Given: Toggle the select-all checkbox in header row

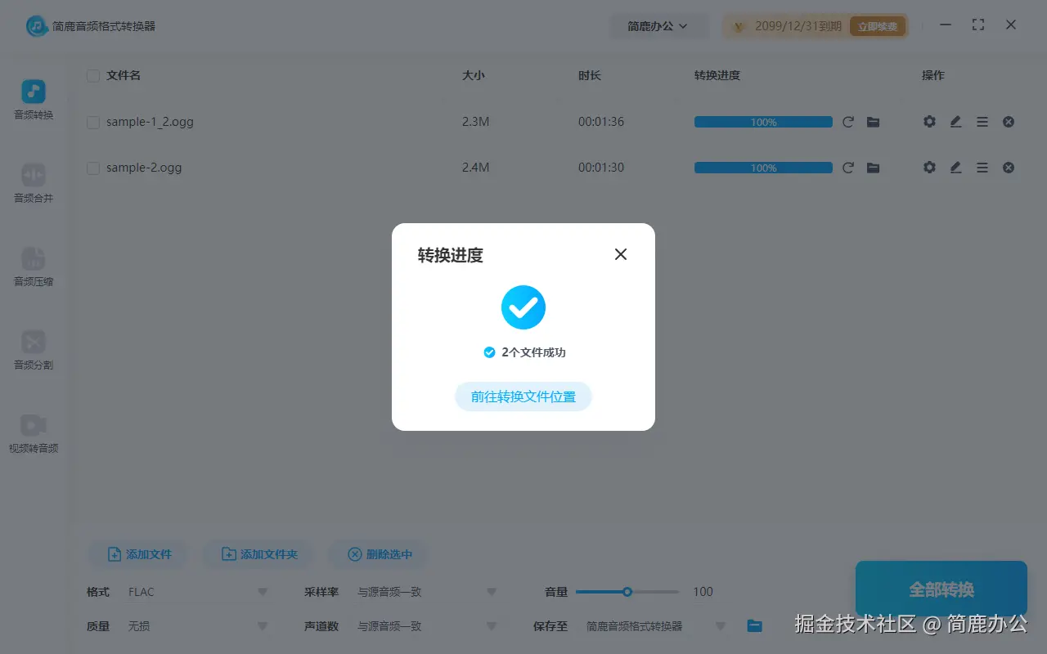Looking at the screenshot, I should pos(92,74).
